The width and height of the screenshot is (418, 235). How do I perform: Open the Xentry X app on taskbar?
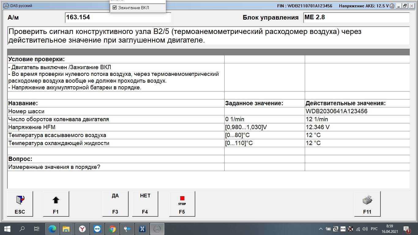[x=142, y=229]
